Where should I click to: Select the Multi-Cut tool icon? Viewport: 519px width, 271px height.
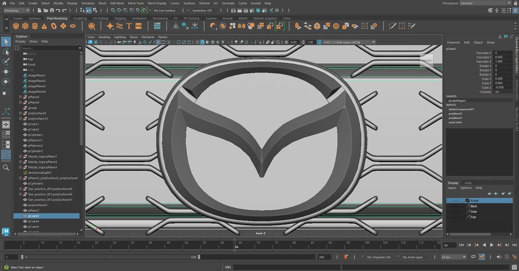coord(392,26)
